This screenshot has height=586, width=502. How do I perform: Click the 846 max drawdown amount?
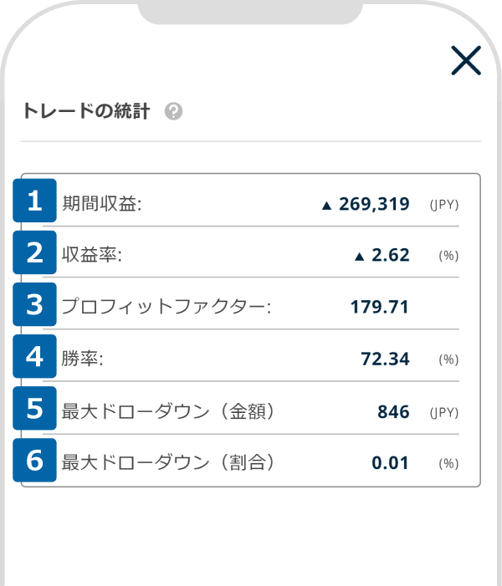pos(393,411)
